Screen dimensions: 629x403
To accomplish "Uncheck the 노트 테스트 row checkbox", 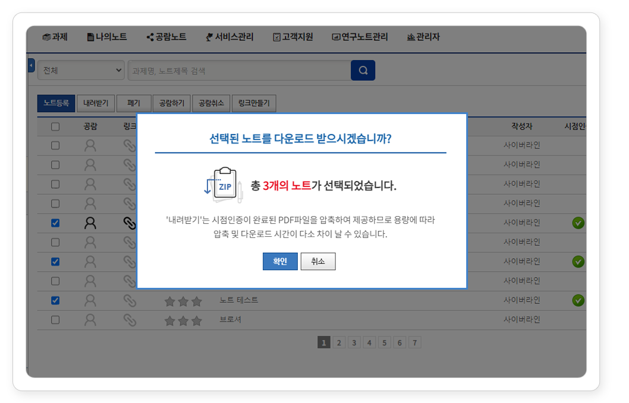I will point(55,300).
